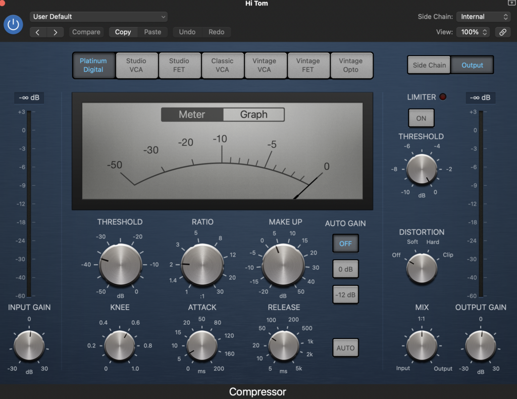
Task: Click the Output Gain knob
Action: (481, 346)
